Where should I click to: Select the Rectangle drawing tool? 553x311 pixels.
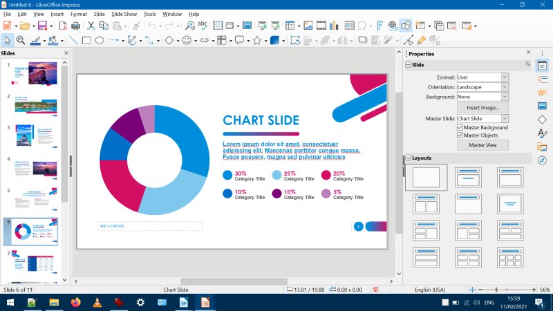point(86,40)
